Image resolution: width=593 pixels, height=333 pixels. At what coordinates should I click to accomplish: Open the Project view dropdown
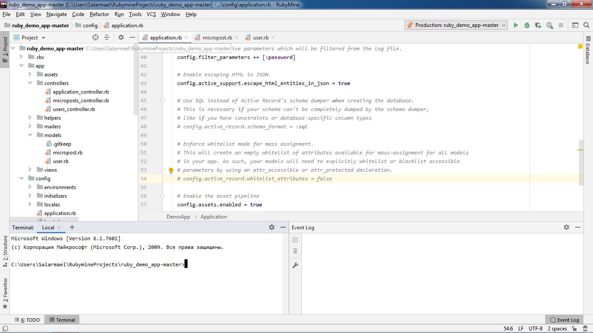pos(30,38)
